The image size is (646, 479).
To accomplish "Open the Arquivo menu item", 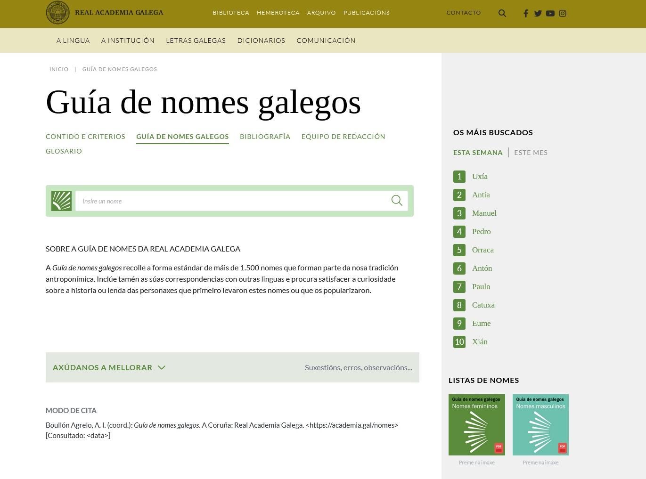I will pyautogui.click(x=321, y=13).
